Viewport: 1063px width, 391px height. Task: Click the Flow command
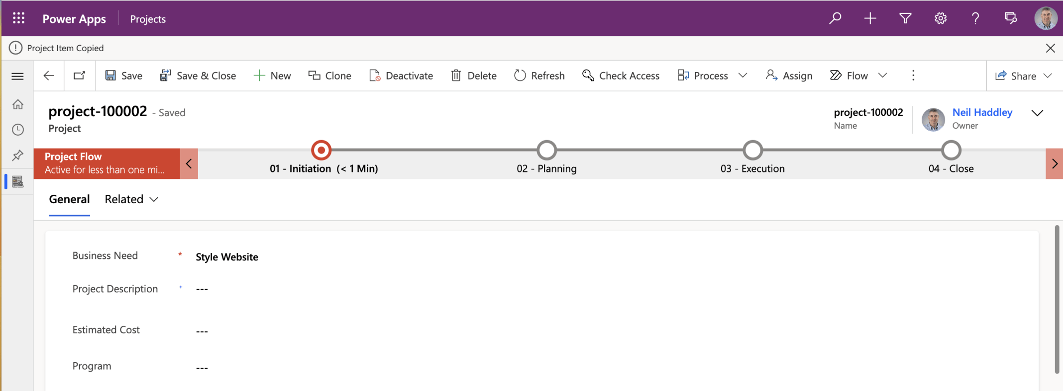849,76
